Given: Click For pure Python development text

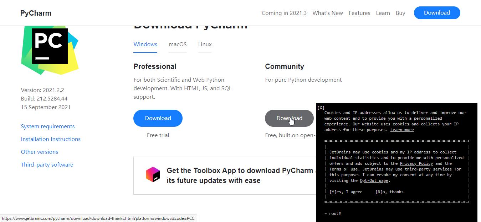Looking at the screenshot, I should pyautogui.click(x=303, y=80).
